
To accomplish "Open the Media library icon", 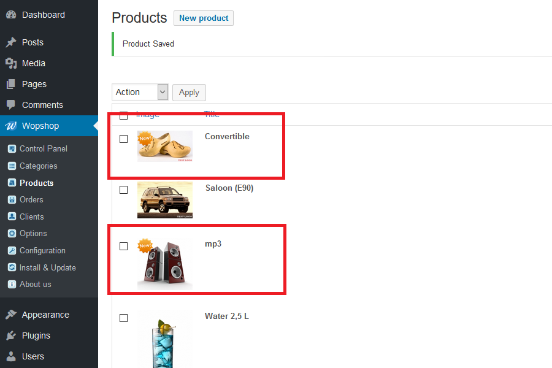I will pos(11,63).
